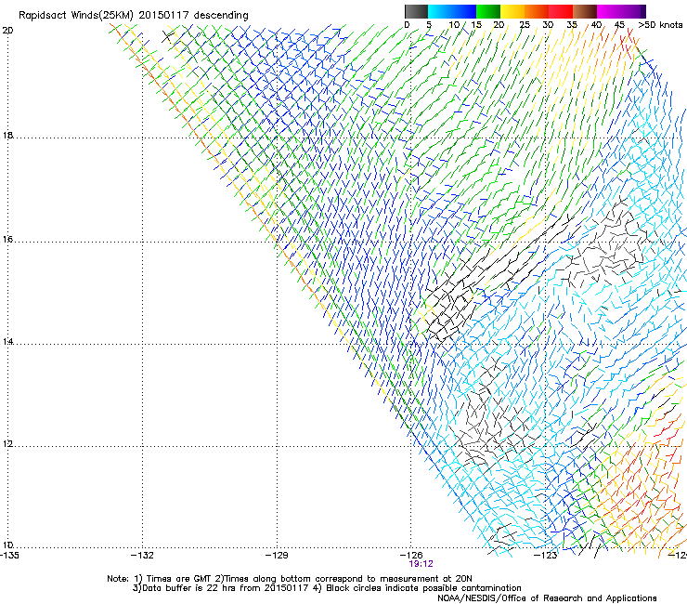This screenshot has height=604, width=687.
Task: Click the 10 latitude axis label
Action: (x=7, y=545)
